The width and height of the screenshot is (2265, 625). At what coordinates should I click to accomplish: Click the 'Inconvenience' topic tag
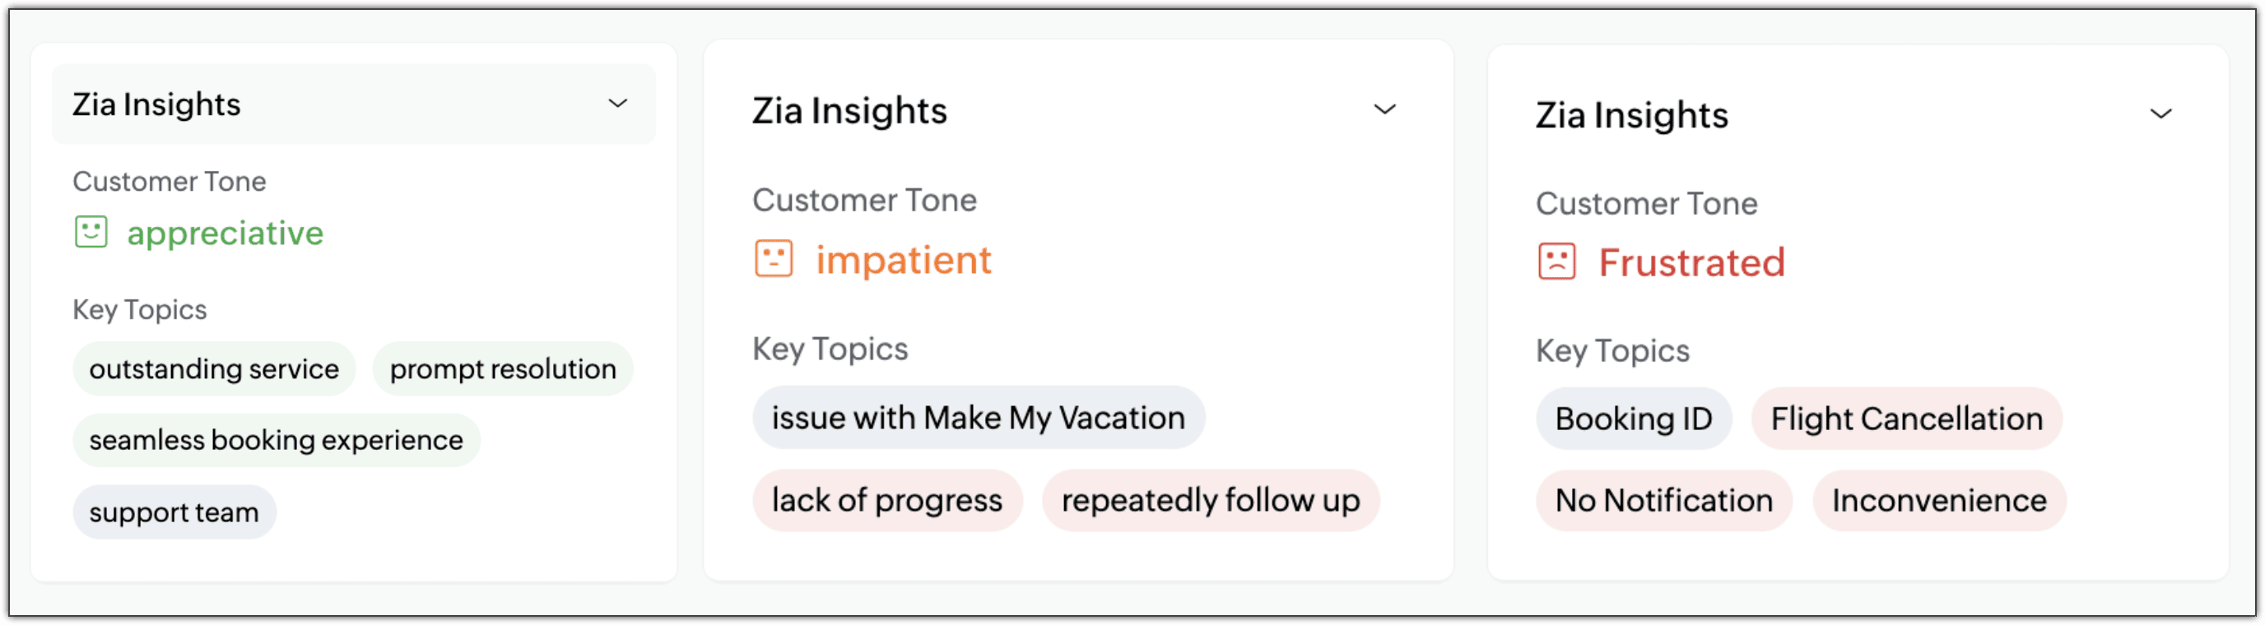(1939, 500)
